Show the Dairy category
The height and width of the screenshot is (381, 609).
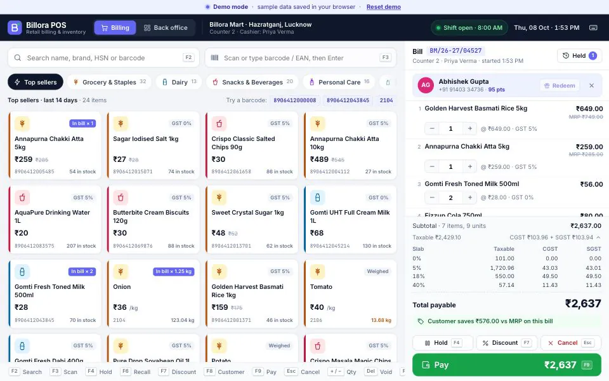click(179, 82)
